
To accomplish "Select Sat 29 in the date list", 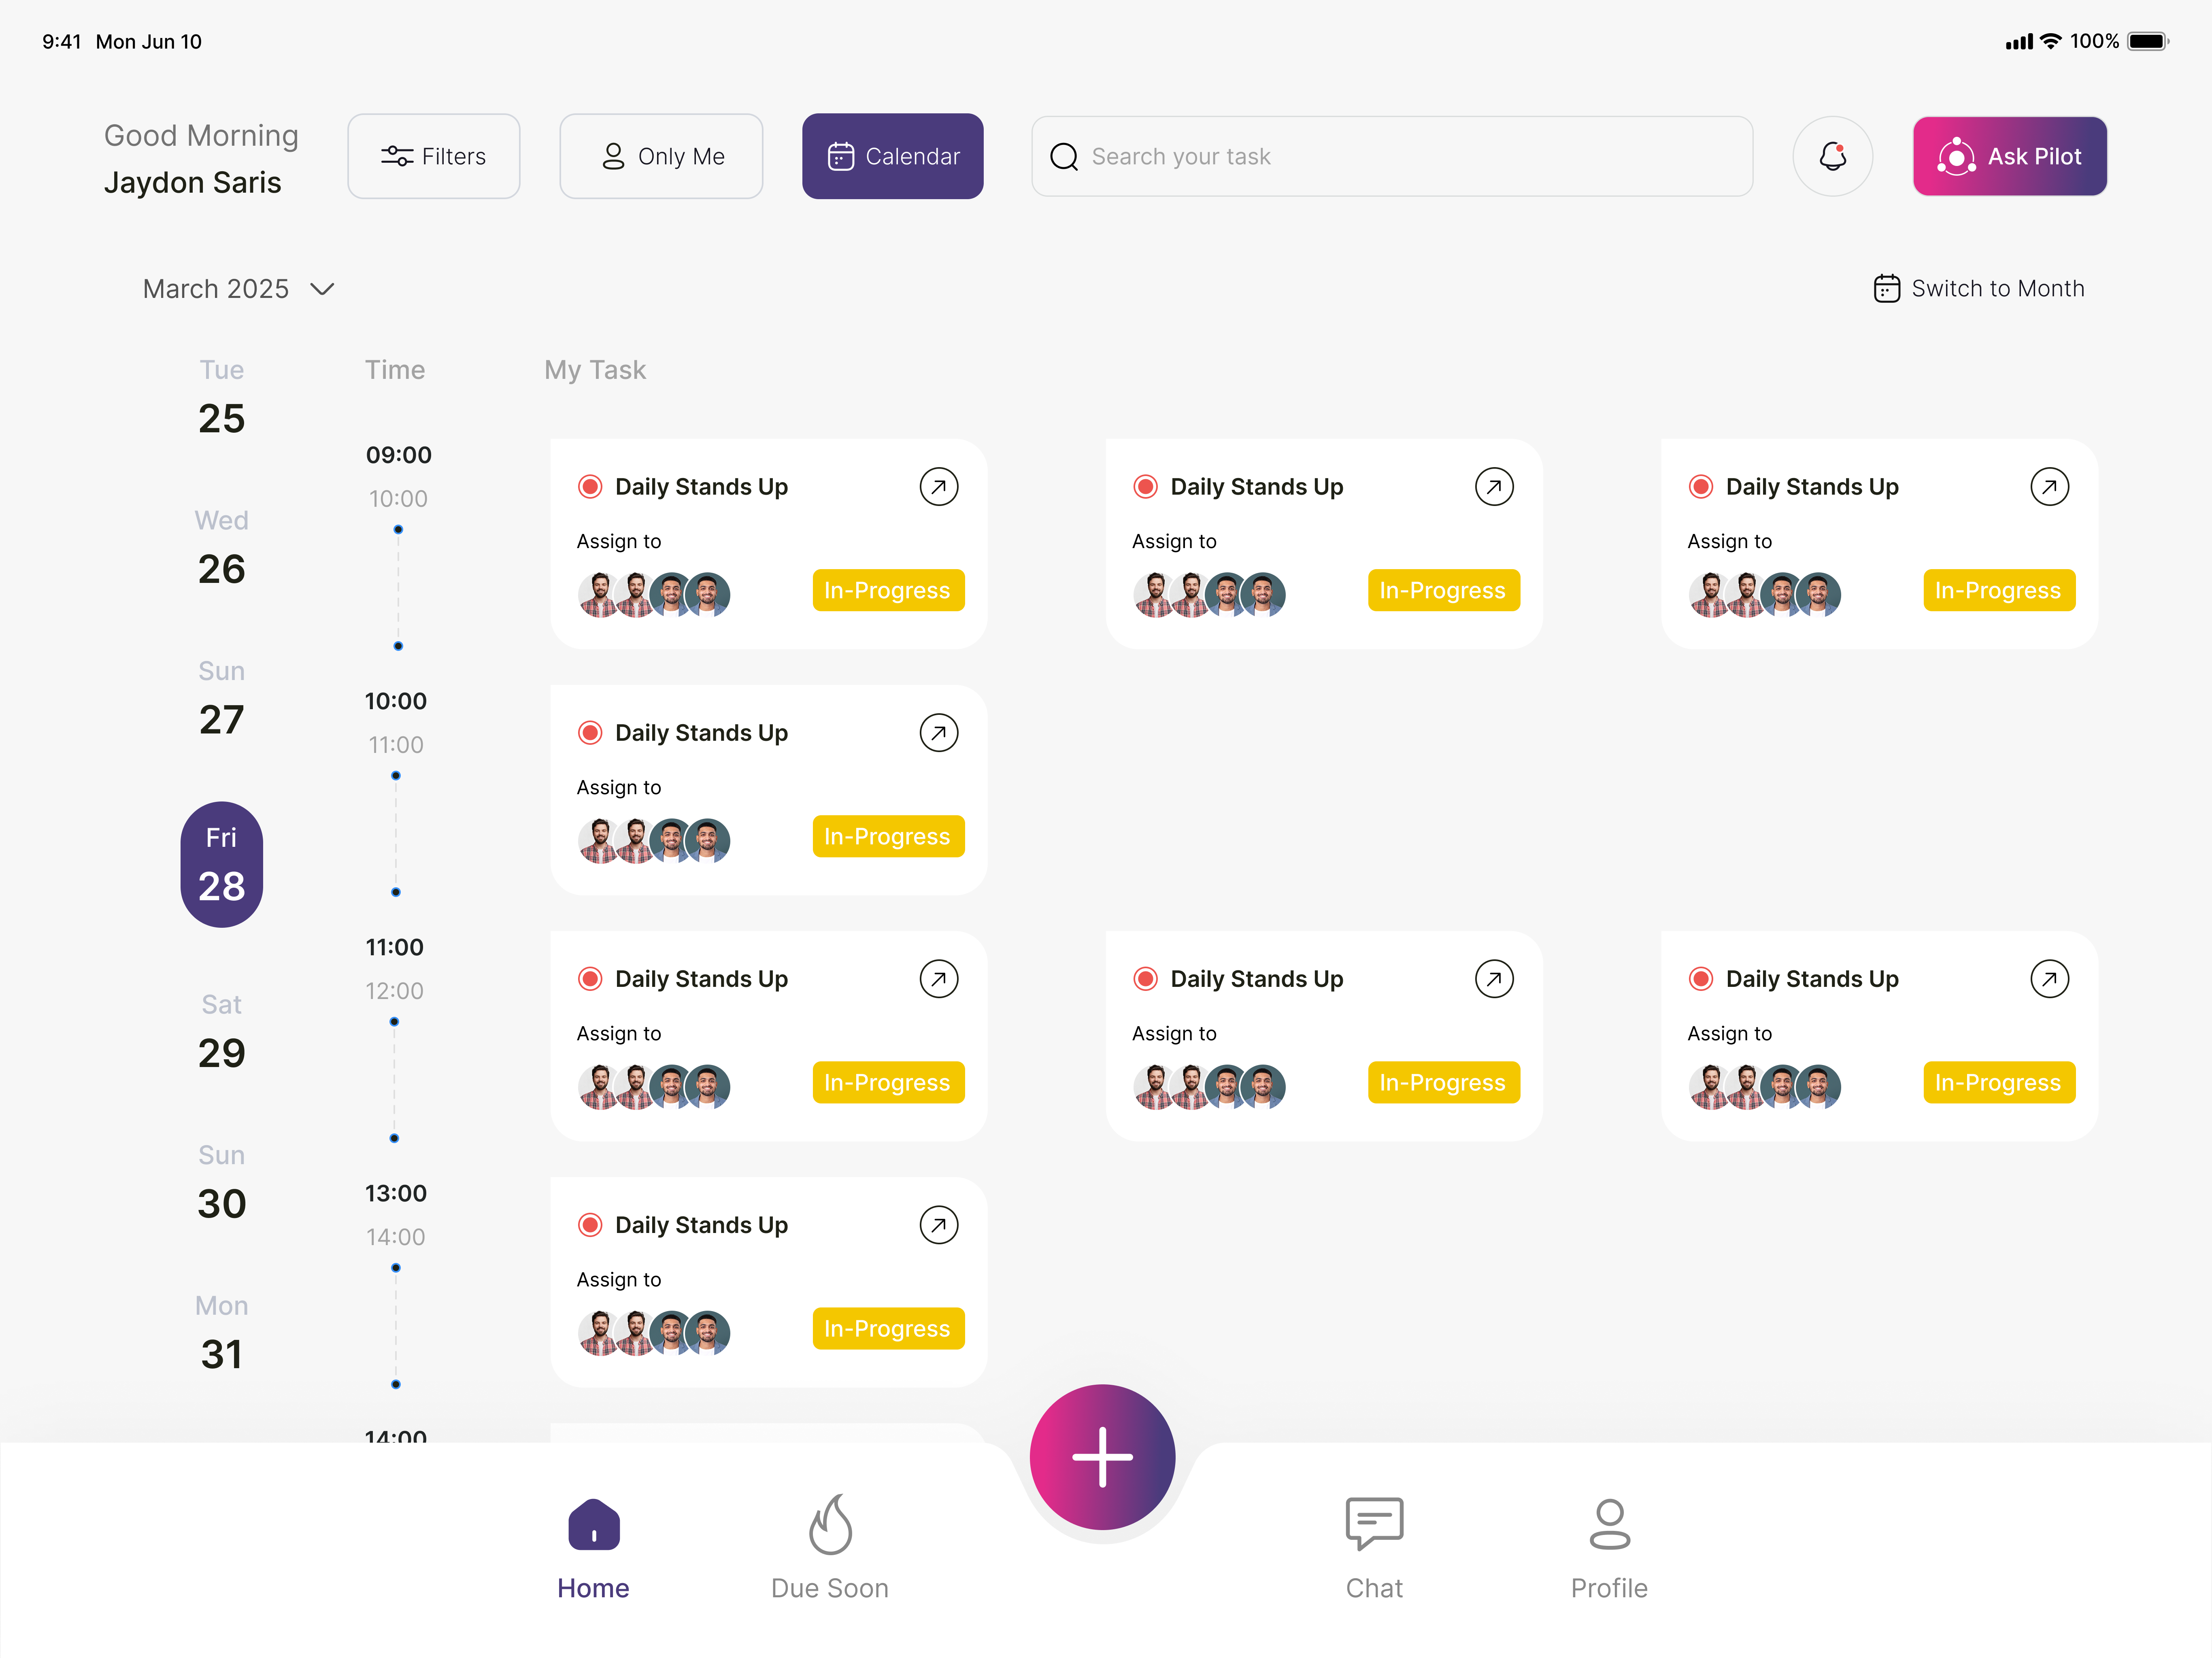I will [x=221, y=1032].
